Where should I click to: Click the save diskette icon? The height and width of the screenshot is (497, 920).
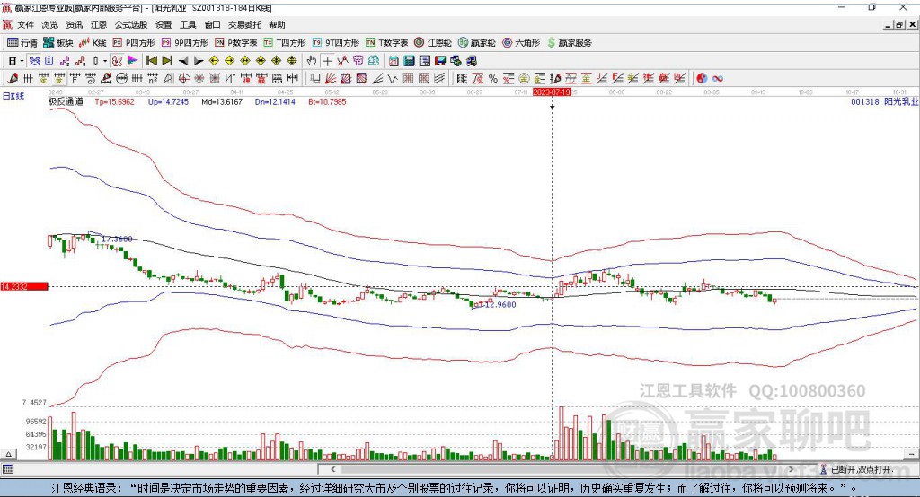[x=440, y=61]
